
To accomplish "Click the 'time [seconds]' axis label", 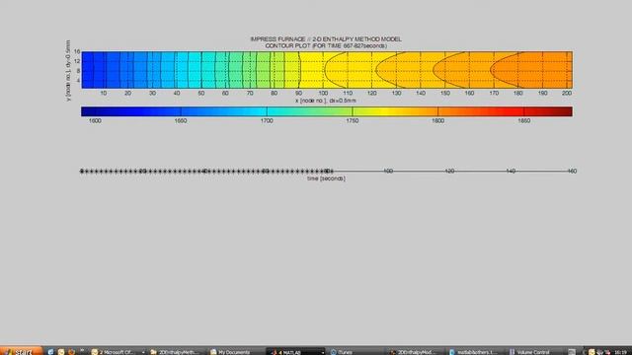I will pyautogui.click(x=326, y=178).
